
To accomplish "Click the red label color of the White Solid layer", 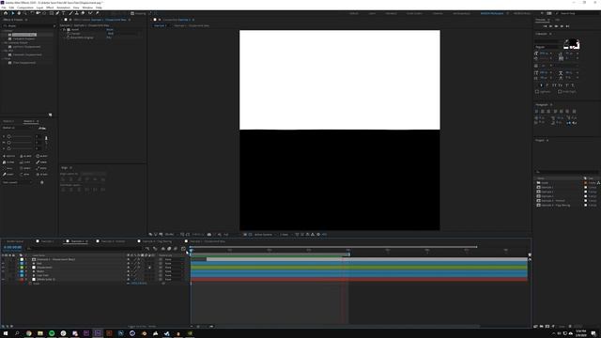I will tap(22, 280).
